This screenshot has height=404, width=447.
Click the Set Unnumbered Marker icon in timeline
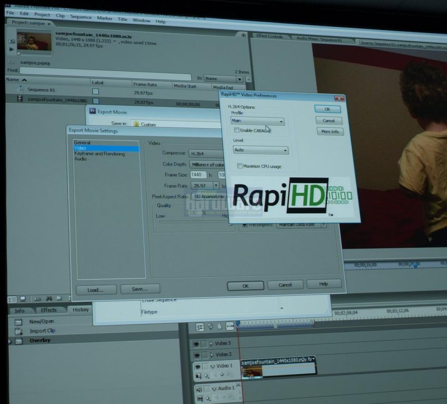(x=219, y=327)
